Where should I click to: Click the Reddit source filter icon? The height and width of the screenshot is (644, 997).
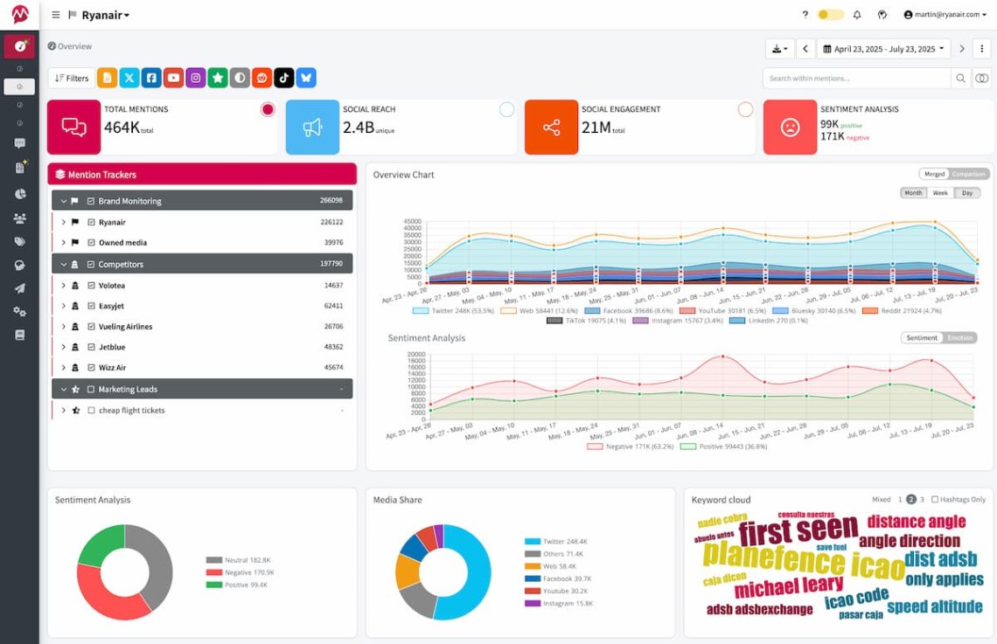click(261, 78)
